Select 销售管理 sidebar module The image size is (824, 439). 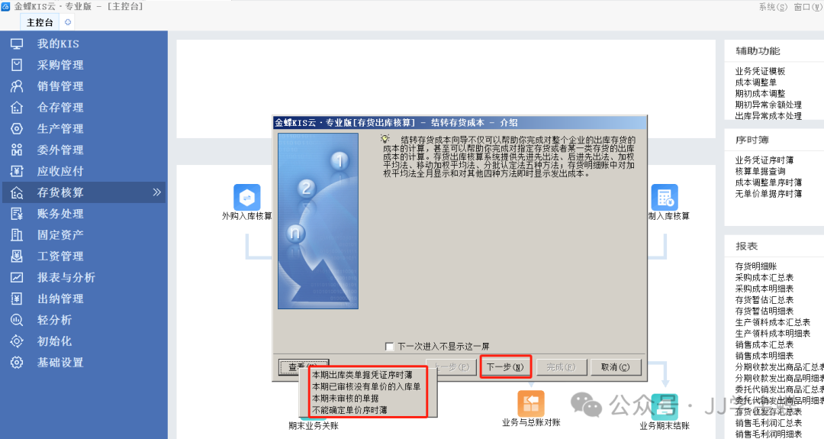60,86
